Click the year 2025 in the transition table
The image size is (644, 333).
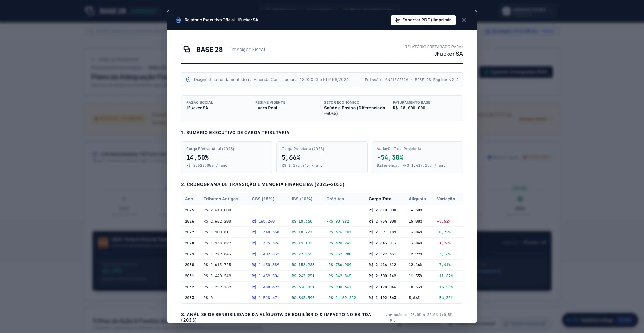click(189, 210)
